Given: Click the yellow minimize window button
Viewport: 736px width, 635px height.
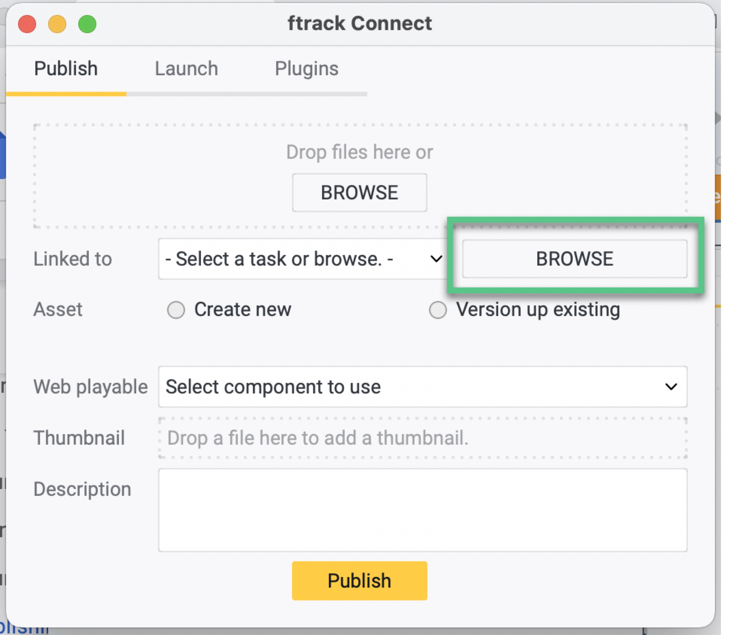Looking at the screenshot, I should click(57, 24).
